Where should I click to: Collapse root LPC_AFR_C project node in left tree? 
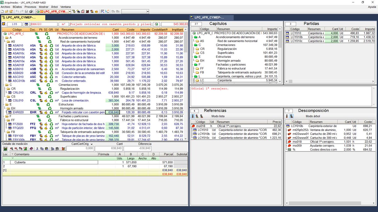click(5, 34)
